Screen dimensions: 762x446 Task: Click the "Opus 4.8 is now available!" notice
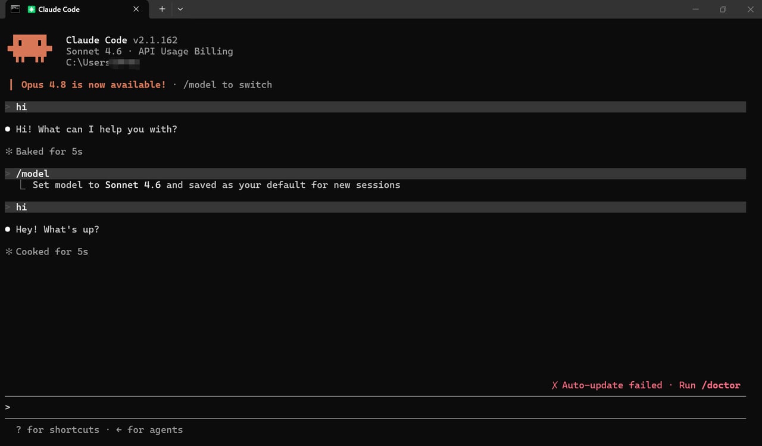pyautogui.click(x=93, y=84)
